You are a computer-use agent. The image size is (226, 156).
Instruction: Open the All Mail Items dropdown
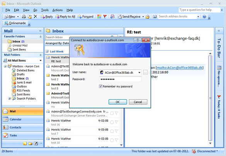click(41, 61)
